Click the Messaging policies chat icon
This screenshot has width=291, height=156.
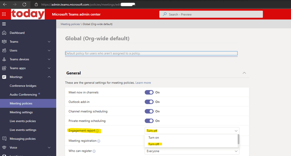coord(4,139)
